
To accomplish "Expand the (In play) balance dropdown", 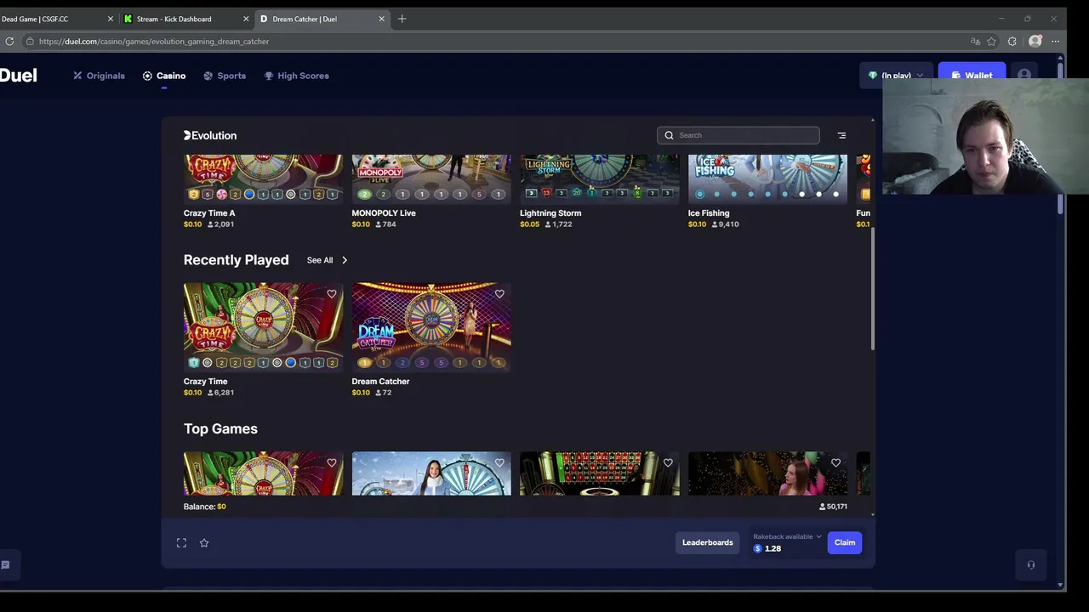I will point(896,76).
